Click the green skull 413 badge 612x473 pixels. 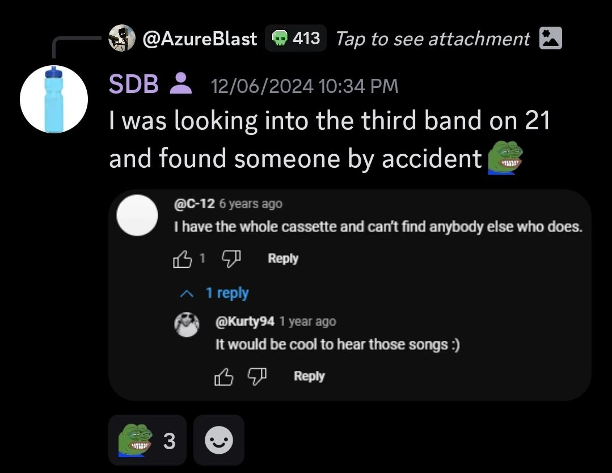click(x=296, y=39)
